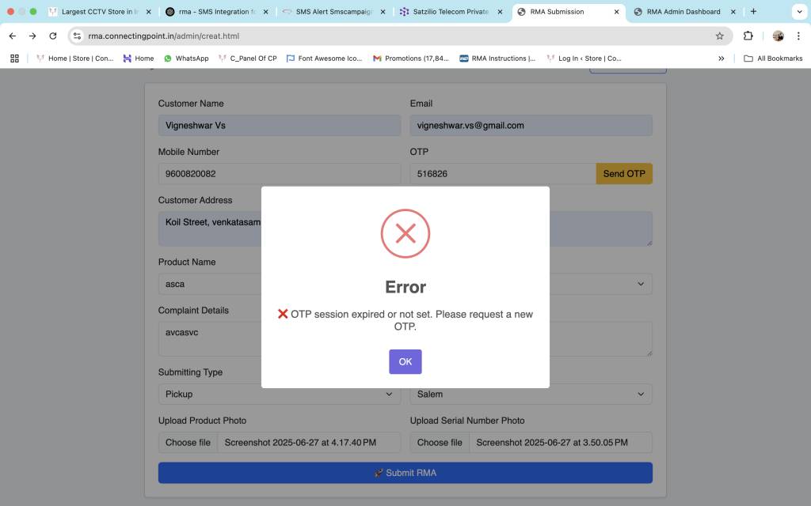Open the Extensions puzzle icon

tap(748, 36)
